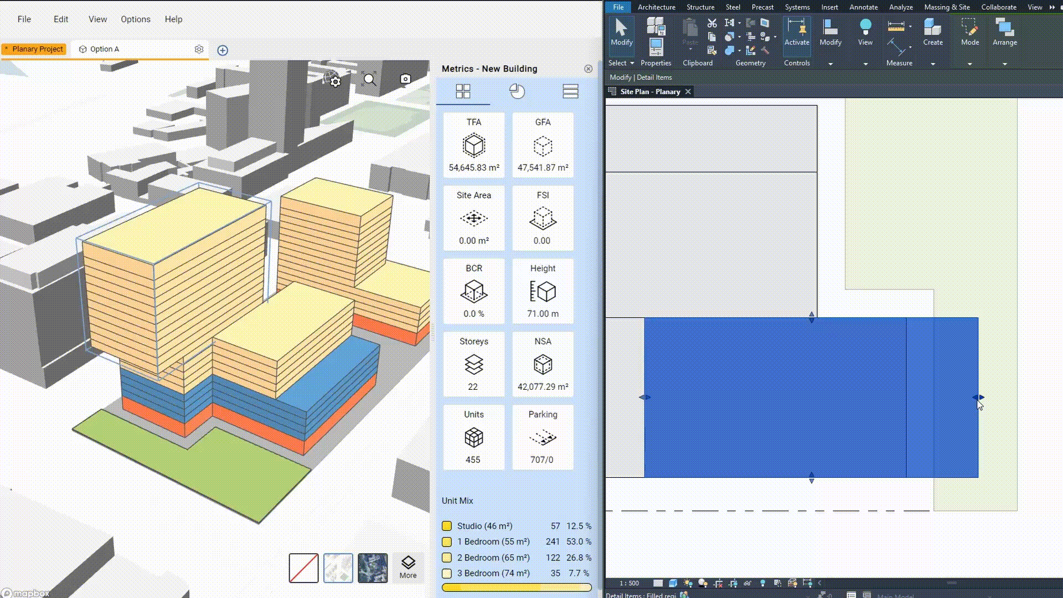Toggle Reveal Hidden Elements bulb in status bar
The image size is (1063, 598).
point(763,583)
